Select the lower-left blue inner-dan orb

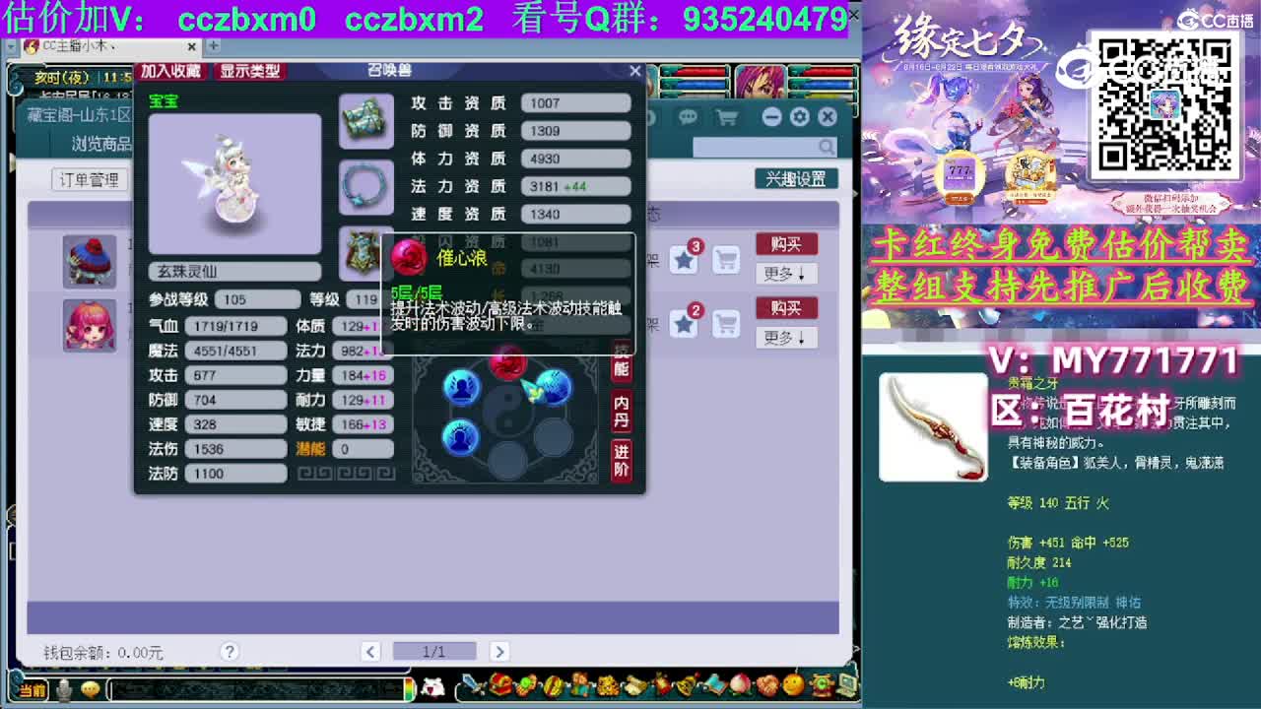460,436
